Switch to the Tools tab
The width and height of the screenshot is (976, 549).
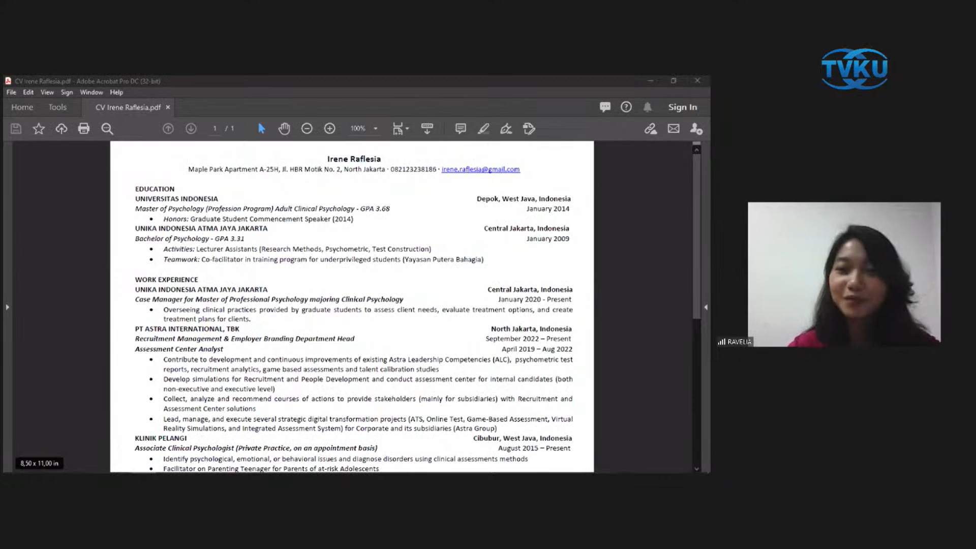(x=57, y=107)
